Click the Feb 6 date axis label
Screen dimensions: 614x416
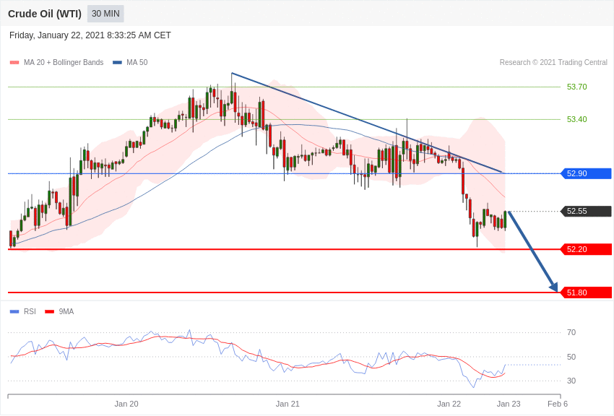[x=558, y=404]
